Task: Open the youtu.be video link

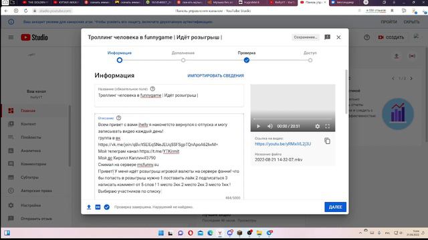Action: (x=283, y=144)
